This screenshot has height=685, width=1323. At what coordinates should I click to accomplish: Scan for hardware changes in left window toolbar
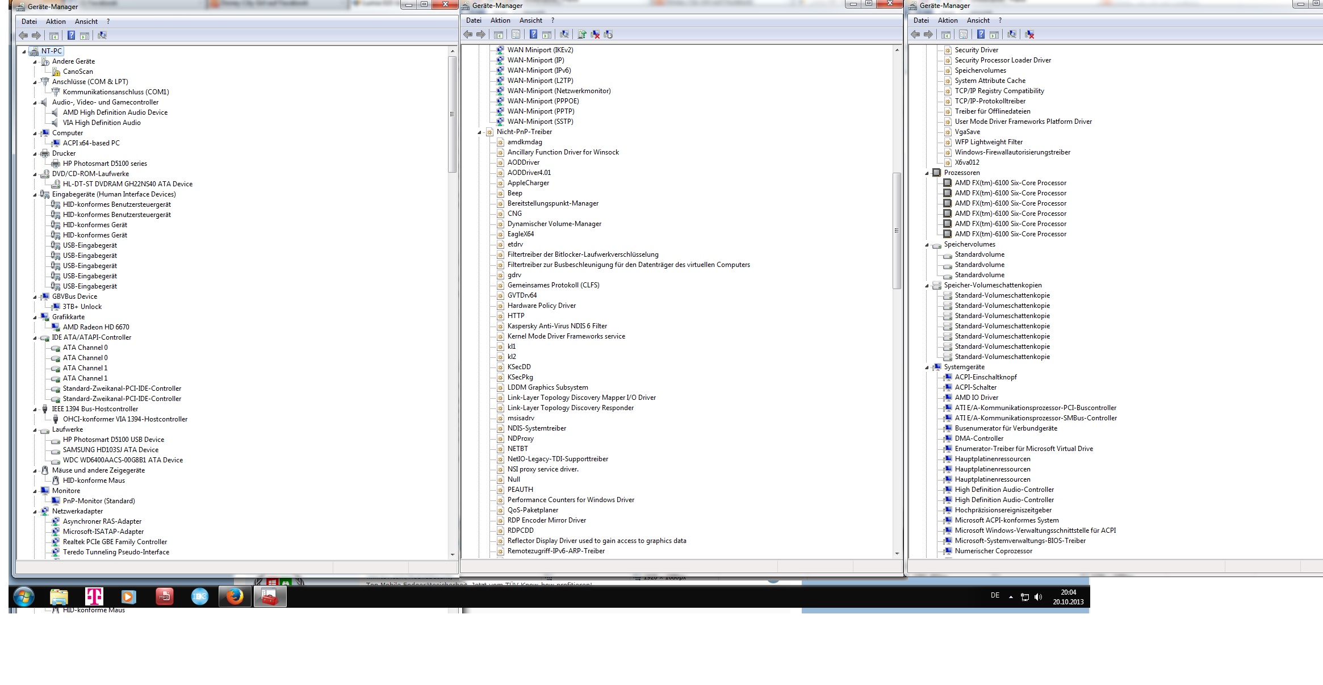tap(102, 35)
